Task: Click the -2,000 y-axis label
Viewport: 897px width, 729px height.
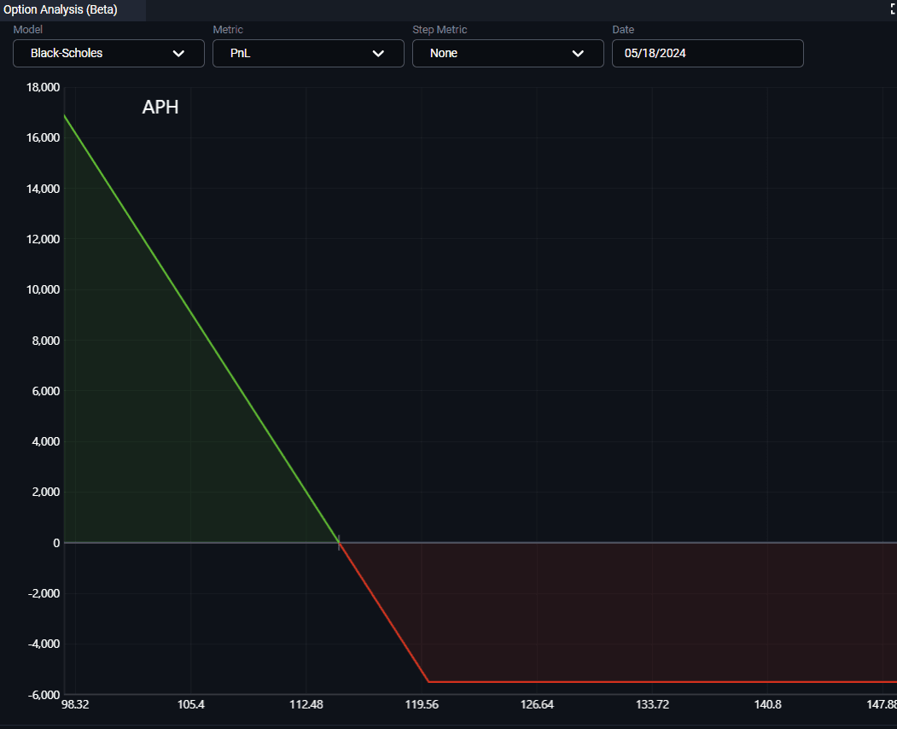Action: (44, 593)
